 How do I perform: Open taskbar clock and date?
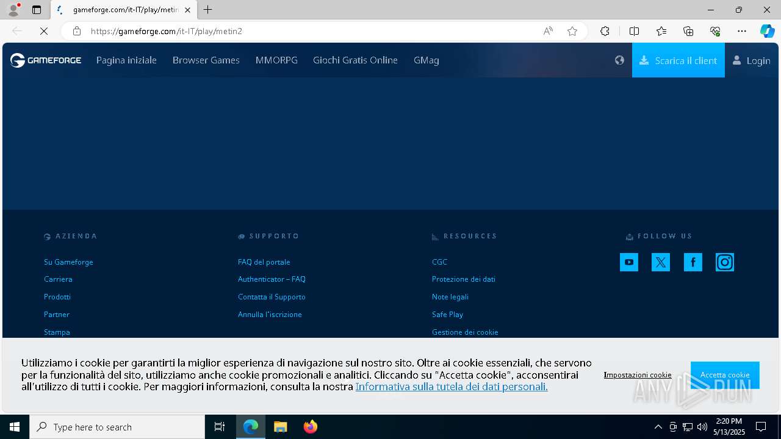(x=729, y=427)
